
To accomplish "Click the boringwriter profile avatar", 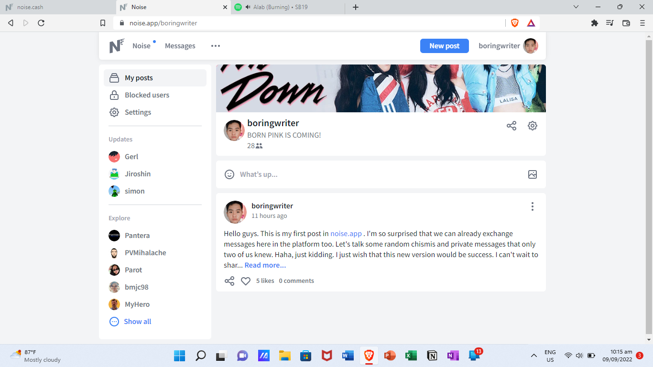I will pos(234,130).
